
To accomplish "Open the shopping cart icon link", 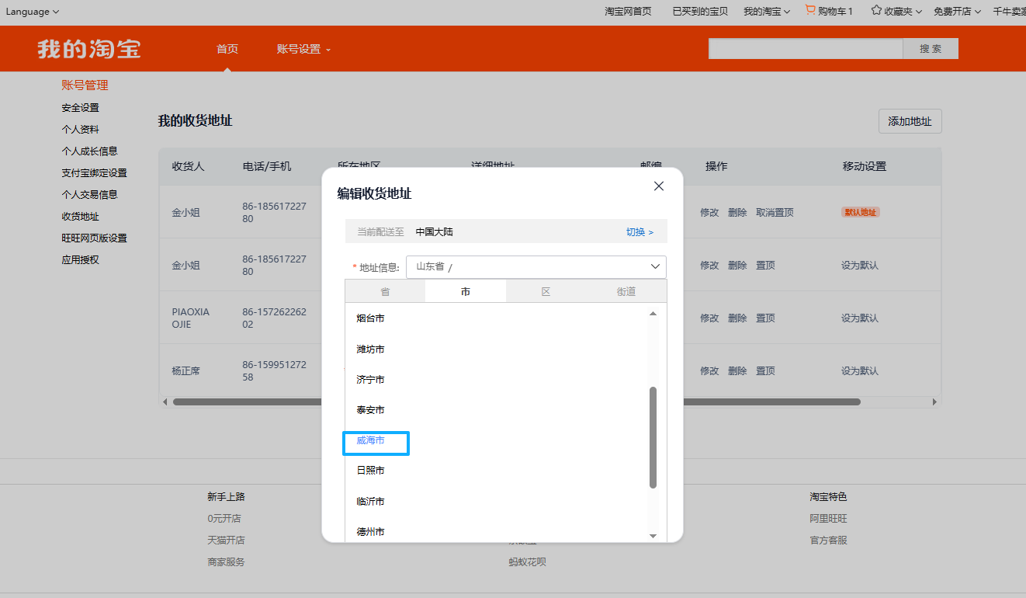I will (x=810, y=11).
